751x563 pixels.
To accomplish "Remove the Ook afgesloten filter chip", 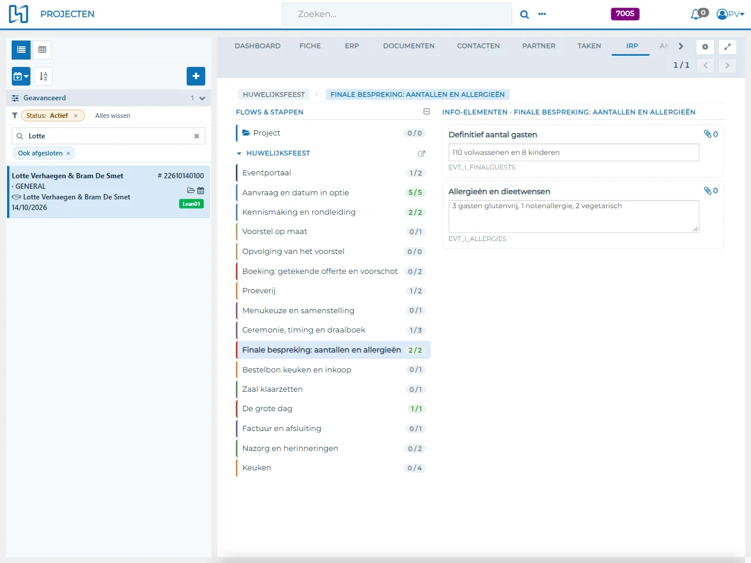I will click(68, 154).
